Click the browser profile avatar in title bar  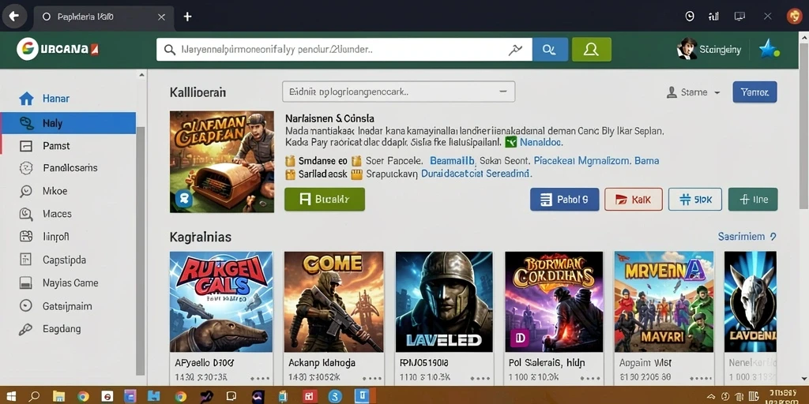(x=794, y=17)
